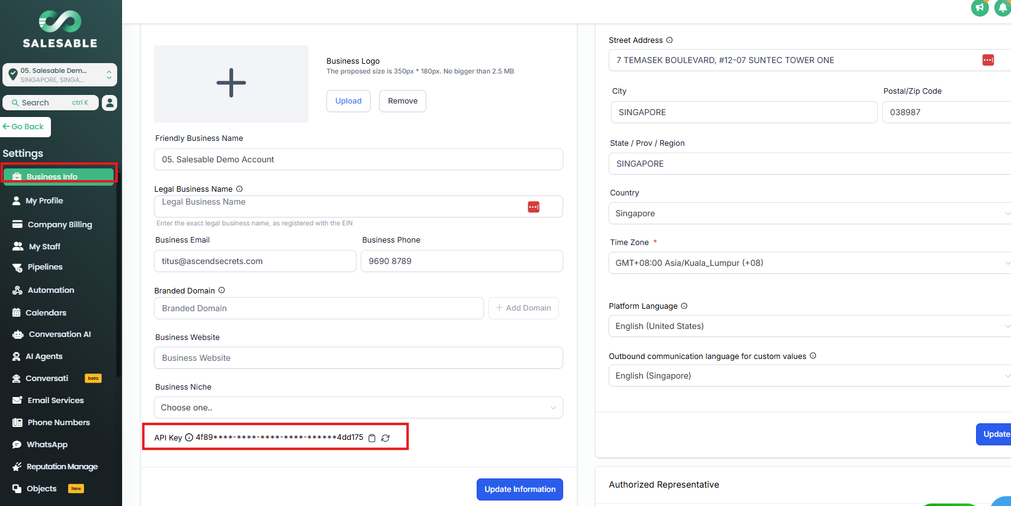Click the Salesable logo
The image size is (1011, 506).
click(60, 29)
